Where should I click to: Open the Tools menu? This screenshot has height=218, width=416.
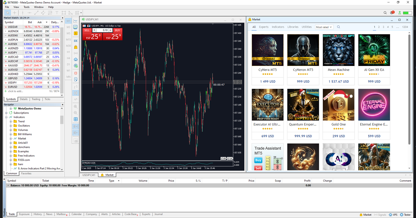(x=26, y=7)
